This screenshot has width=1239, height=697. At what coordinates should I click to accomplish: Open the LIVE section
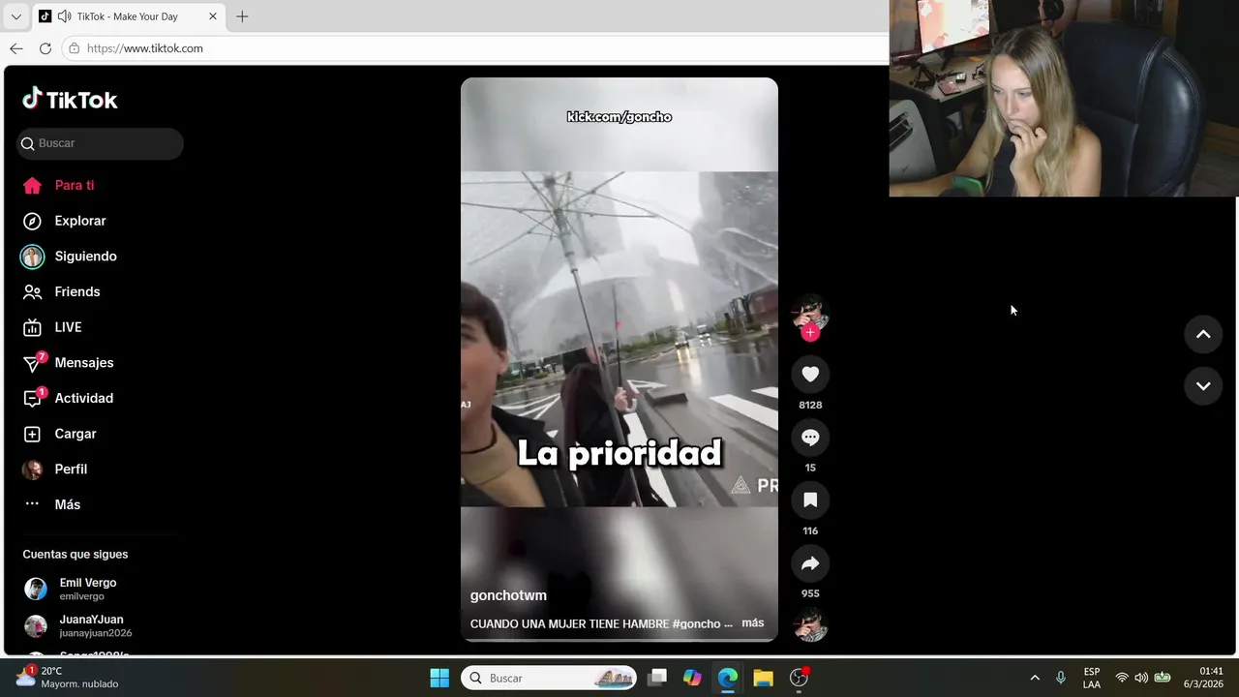tap(52, 327)
